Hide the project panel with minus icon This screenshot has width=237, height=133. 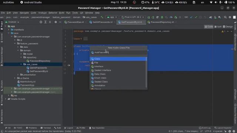(x=60, y=22)
